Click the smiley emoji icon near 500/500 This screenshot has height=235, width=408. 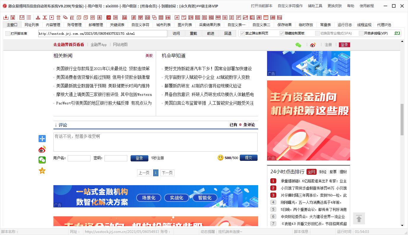pos(220,158)
